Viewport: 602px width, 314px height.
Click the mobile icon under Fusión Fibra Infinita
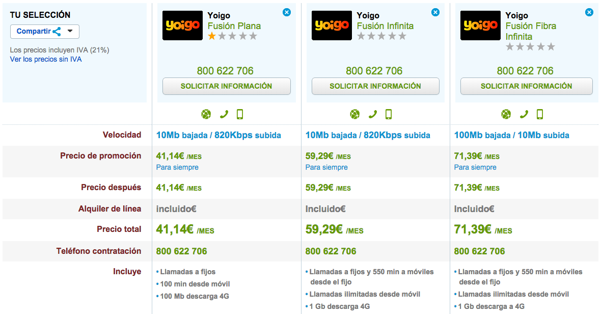click(x=540, y=114)
